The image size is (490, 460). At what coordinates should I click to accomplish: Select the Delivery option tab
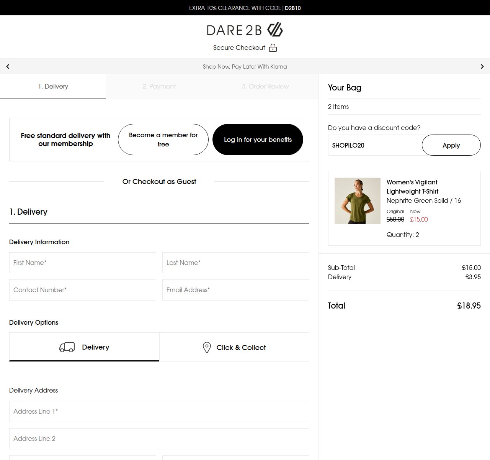[x=84, y=347]
